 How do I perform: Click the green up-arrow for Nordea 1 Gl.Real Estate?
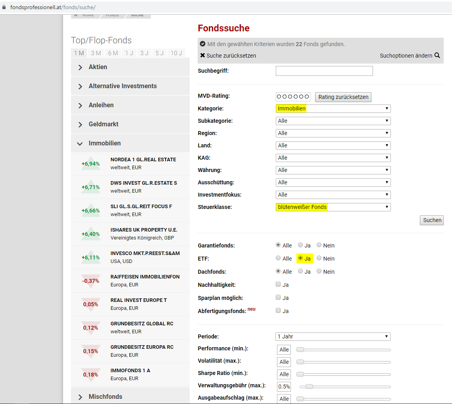pyautogui.click(x=91, y=163)
